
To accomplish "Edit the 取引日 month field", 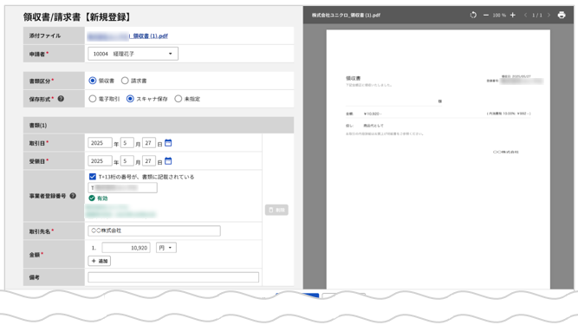I will (127, 143).
